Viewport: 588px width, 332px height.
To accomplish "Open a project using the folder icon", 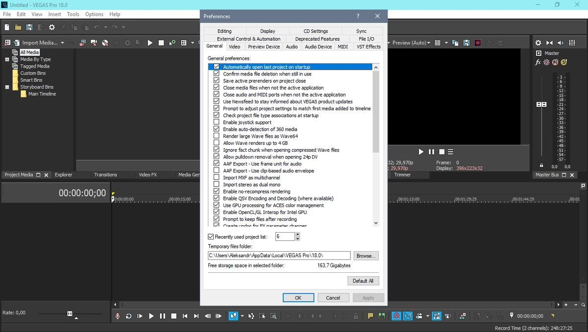I will pos(18,27).
